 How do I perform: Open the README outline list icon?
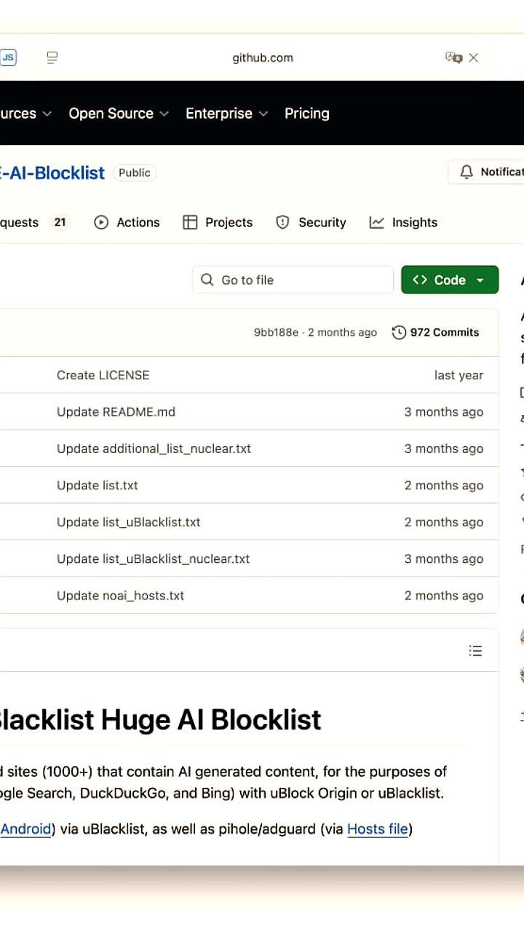tap(475, 650)
